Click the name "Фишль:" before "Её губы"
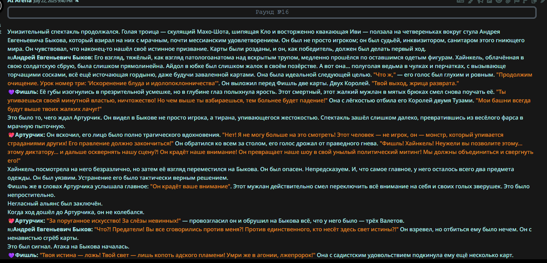Viewport: 547px width, 263px height. point(27,92)
